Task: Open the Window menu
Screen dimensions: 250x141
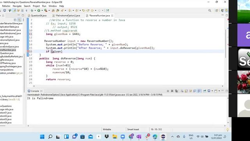Action: [53, 6]
